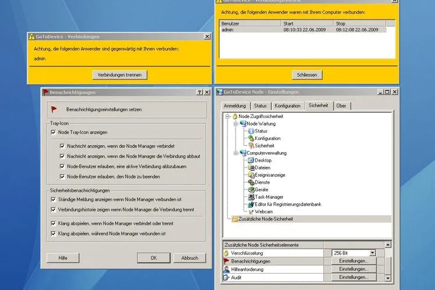
Task: Click the Benutzer column header
Action: tap(250, 24)
